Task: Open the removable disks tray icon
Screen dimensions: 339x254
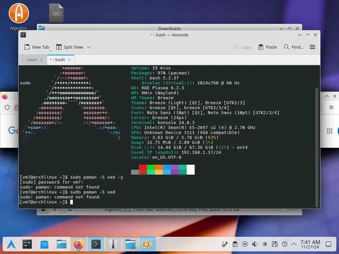Action: tap(274, 244)
